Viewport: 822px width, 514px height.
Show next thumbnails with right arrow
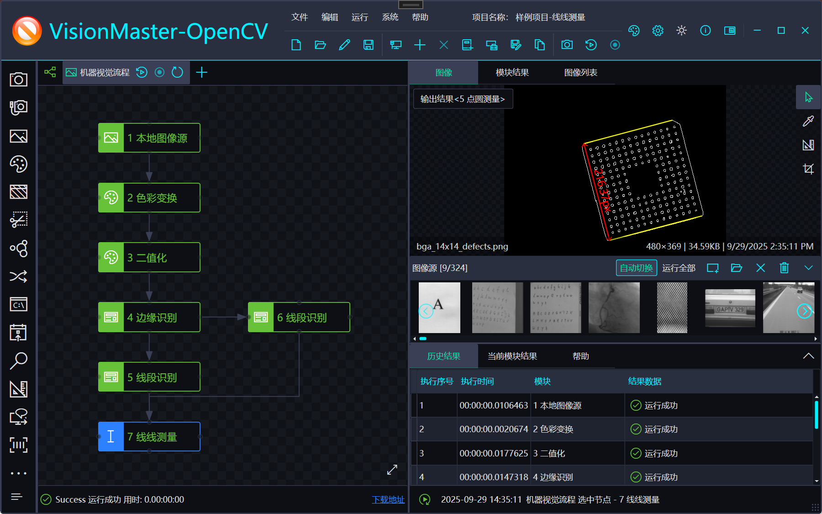(804, 311)
